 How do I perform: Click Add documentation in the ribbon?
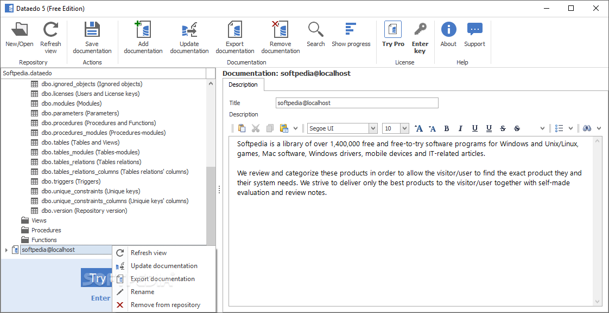(143, 37)
